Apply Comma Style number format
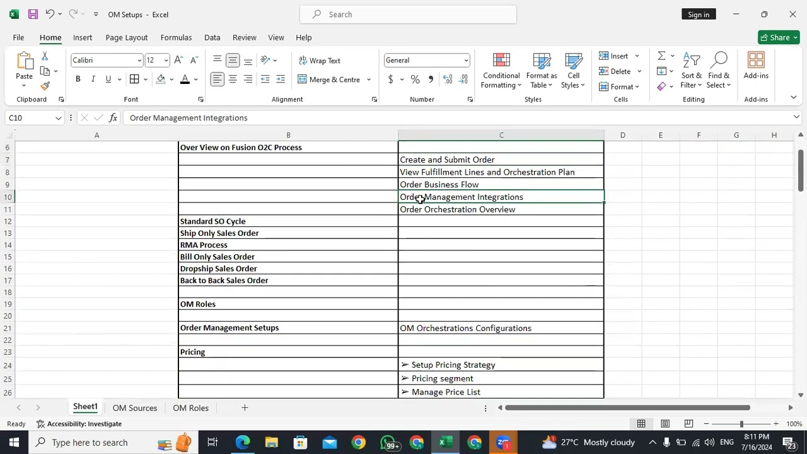Image resolution: width=807 pixels, height=454 pixels. pyautogui.click(x=431, y=79)
